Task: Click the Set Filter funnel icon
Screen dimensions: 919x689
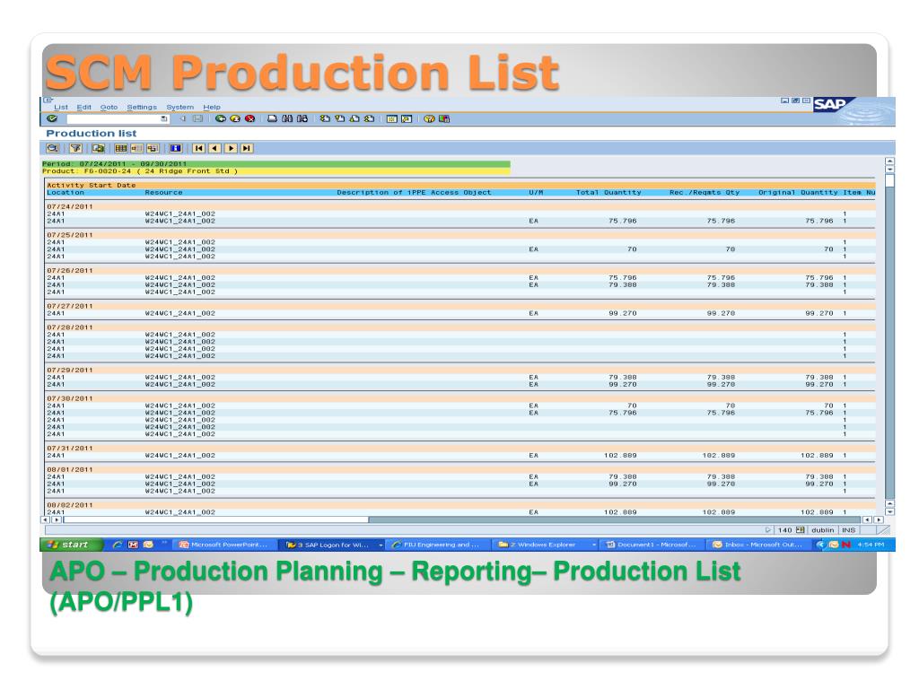Action: [75, 148]
